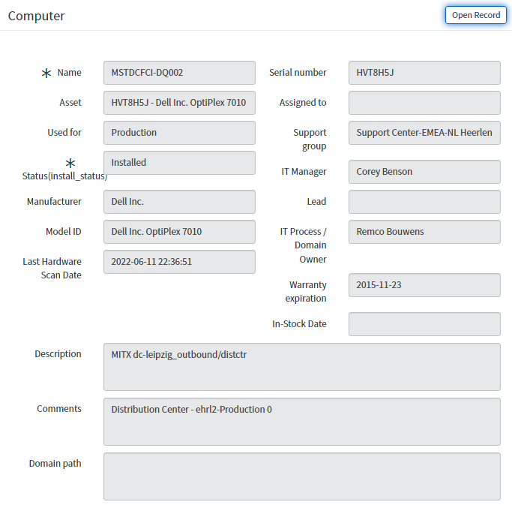Click inside the Comments text area
The image size is (512, 526).
point(301,422)
